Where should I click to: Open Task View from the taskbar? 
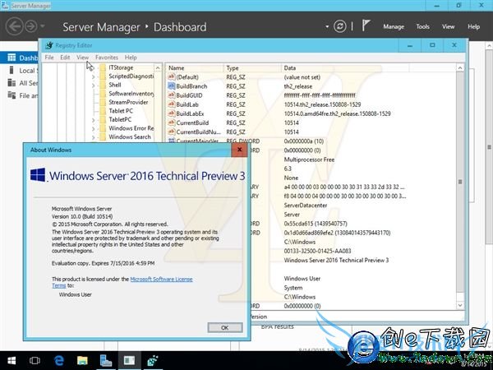pos(35,360)
